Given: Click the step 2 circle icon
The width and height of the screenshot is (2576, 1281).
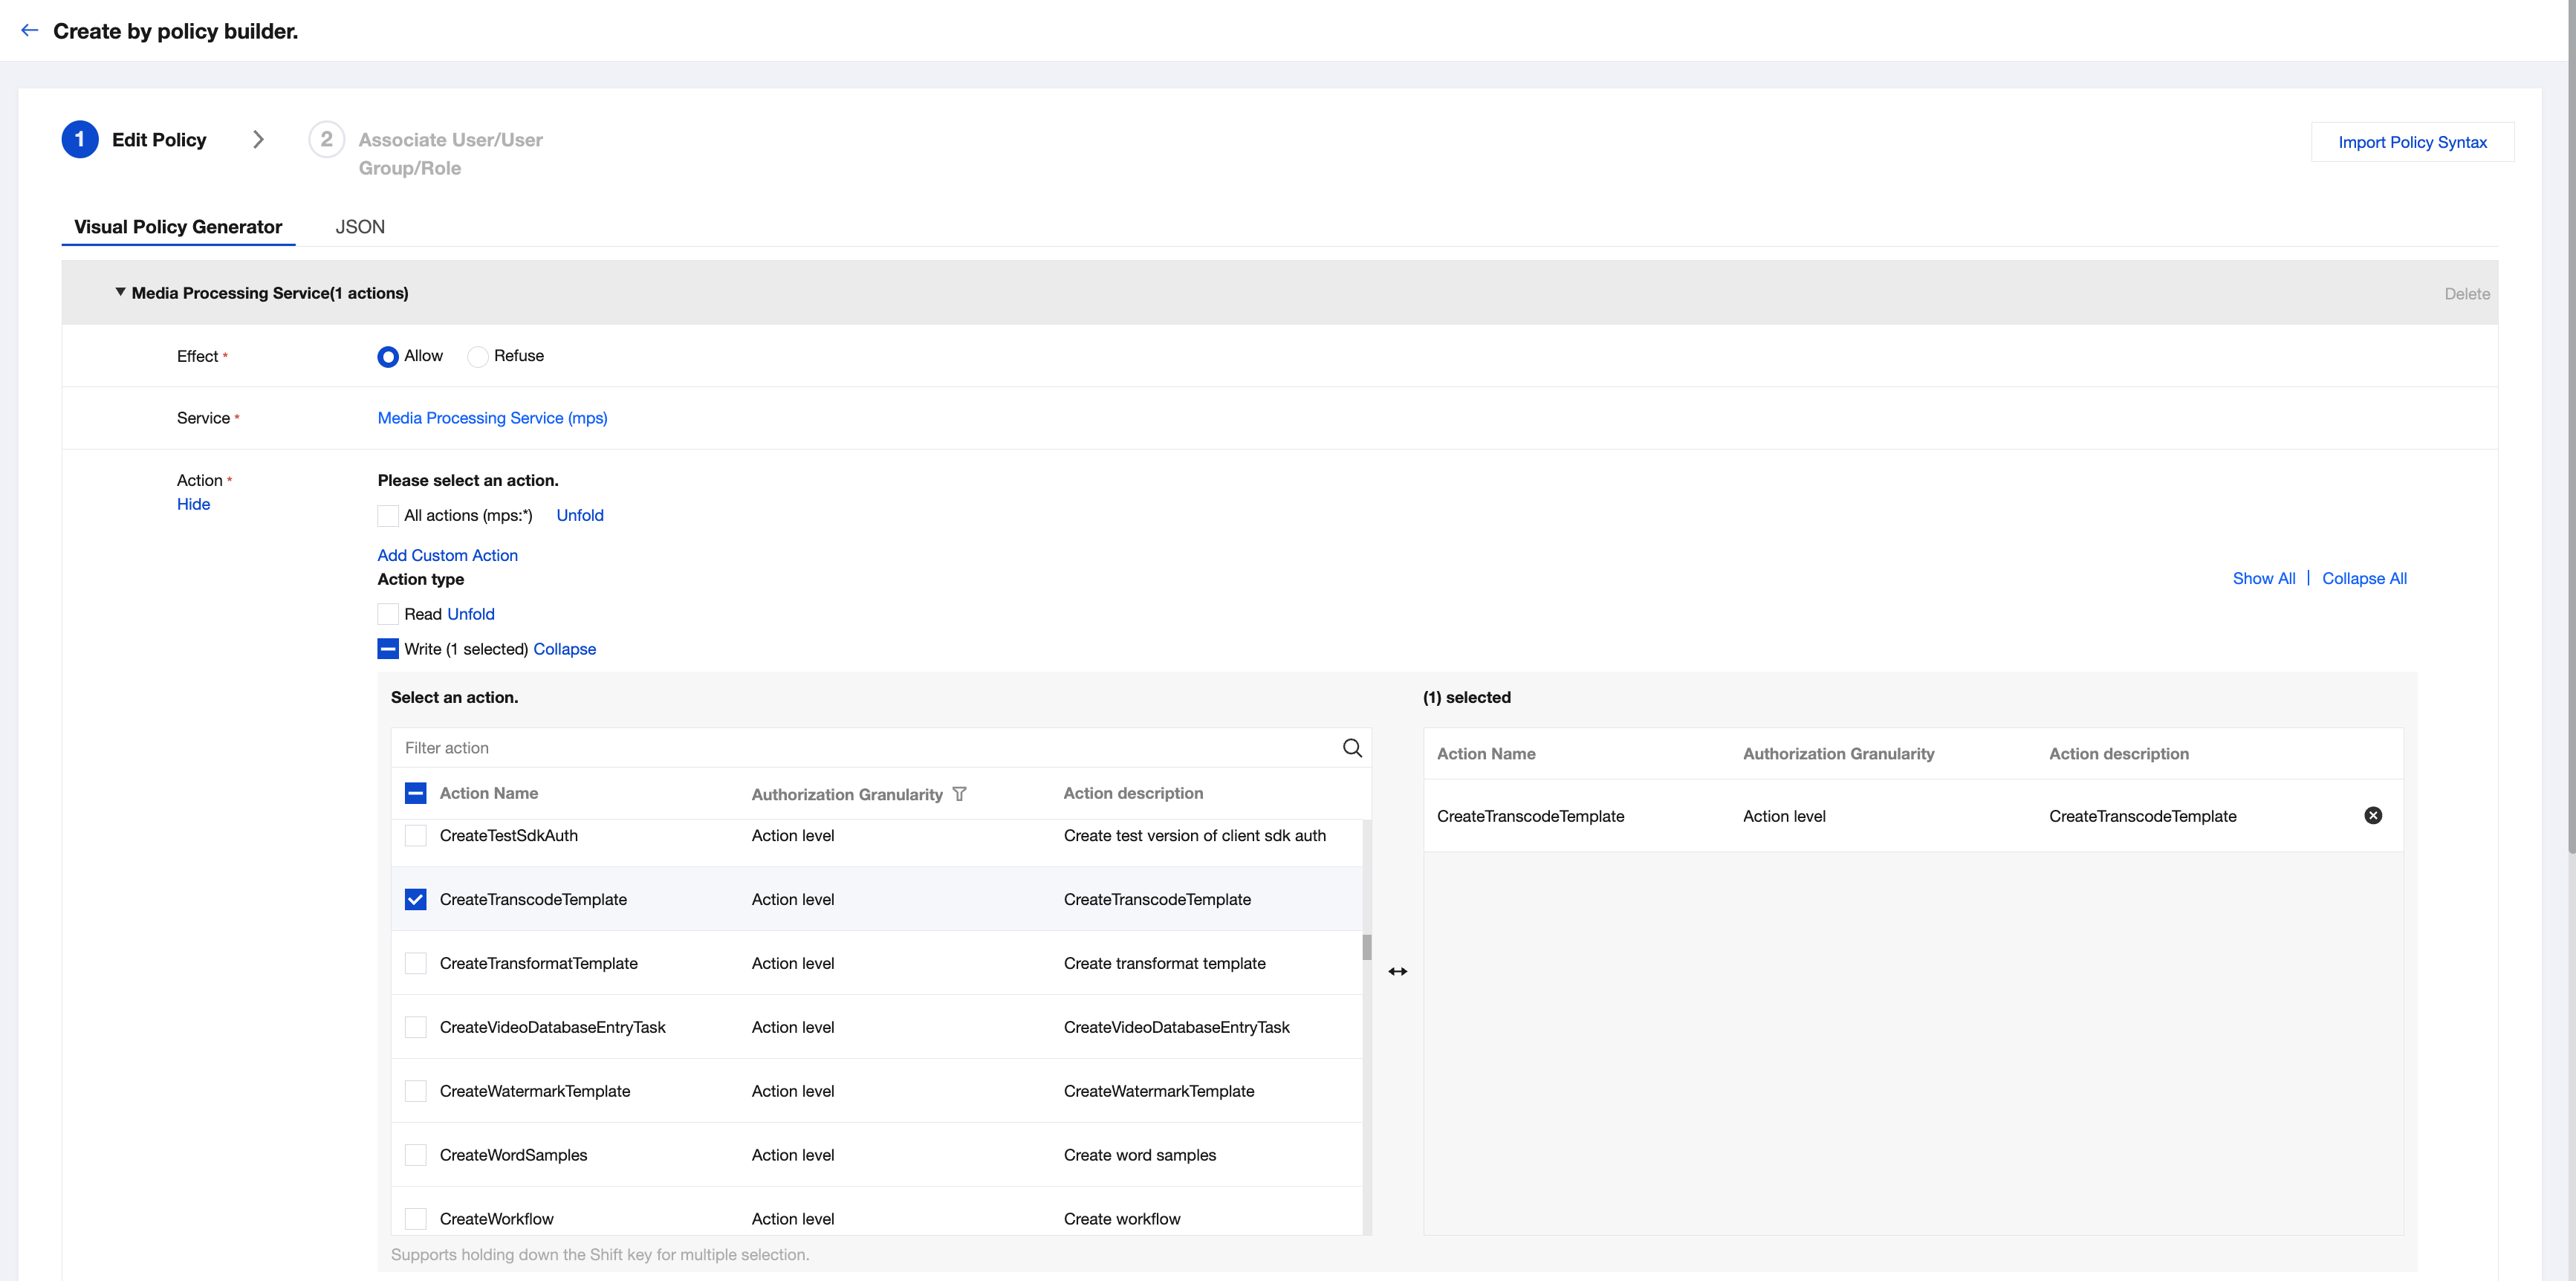Looking at the screenshot, I should (326, 140).
